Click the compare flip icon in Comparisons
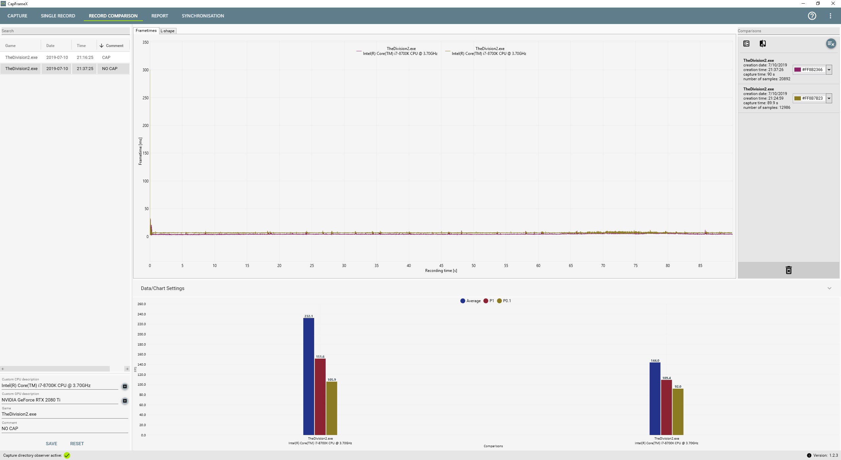The image size is (841, 460). tap(763, 44)
